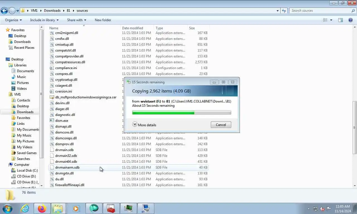The image size is (357, 214).
Task: Open the Share with menu
Action: 76,20
